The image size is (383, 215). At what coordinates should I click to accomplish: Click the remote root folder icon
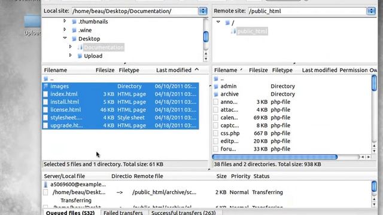tap(227, 23)
